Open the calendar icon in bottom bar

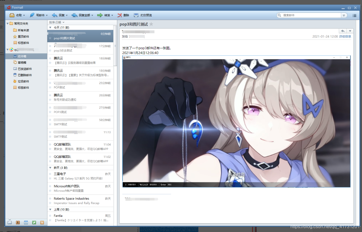(26, 223)
